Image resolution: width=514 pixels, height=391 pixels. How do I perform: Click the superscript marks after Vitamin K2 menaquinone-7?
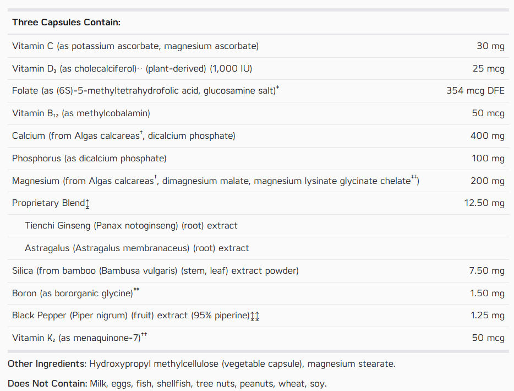(x=144, y=334)
